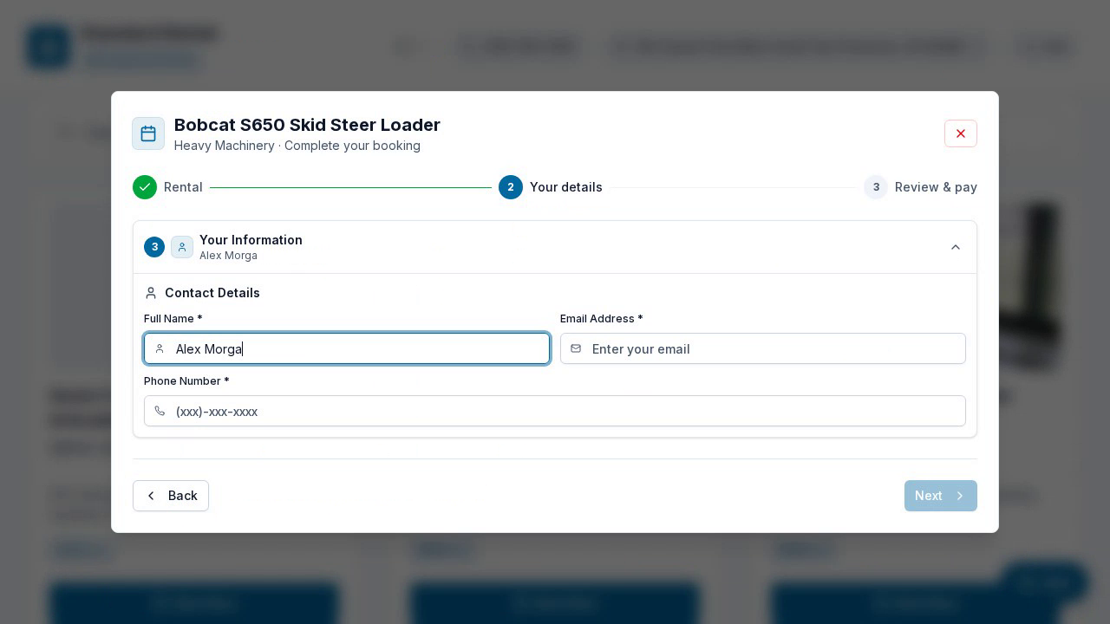Screen dimensions: 1110x624
Task: Close the booking dialog with the X button
Action: [961, 133]
